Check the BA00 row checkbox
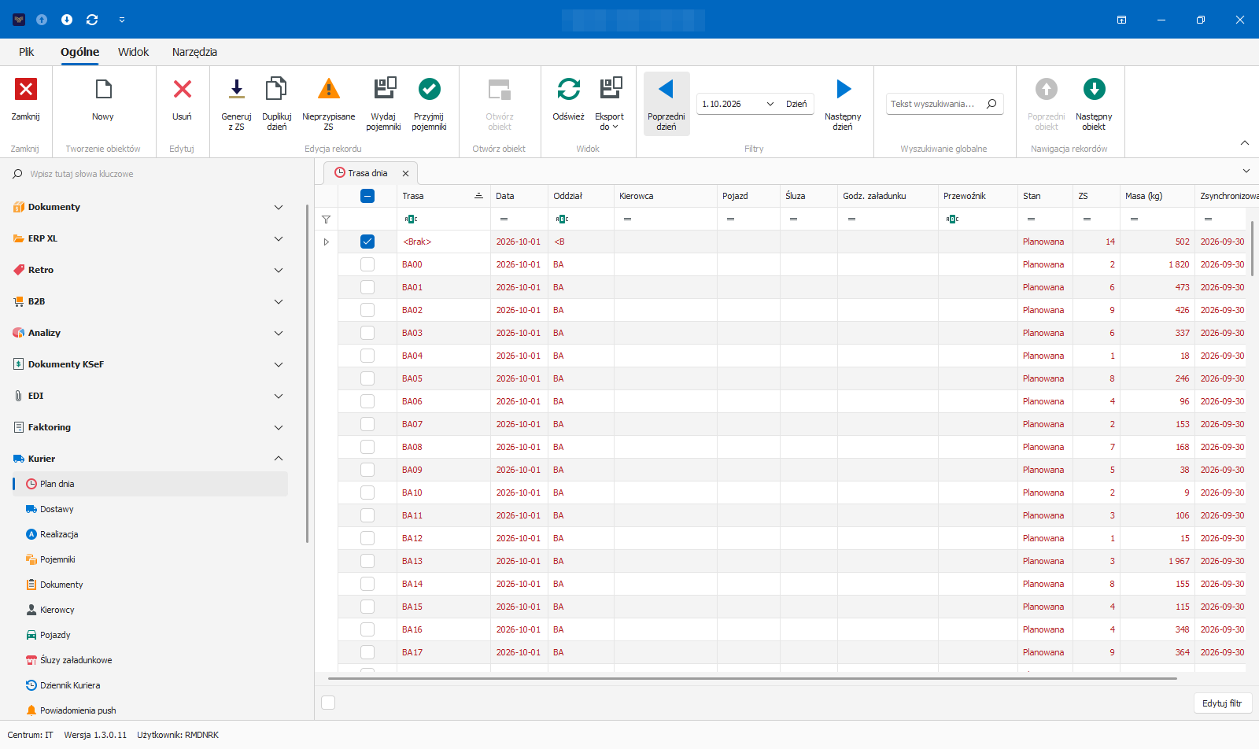Screen dimensions: 1259x749 tap(367, 264)
